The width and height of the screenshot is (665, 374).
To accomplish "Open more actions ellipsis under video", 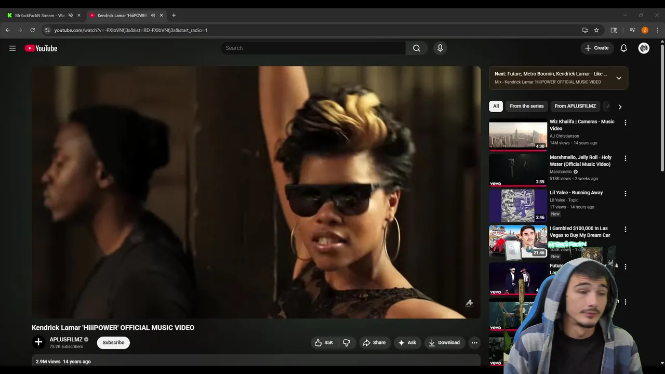I will click(x=474, y=343).
